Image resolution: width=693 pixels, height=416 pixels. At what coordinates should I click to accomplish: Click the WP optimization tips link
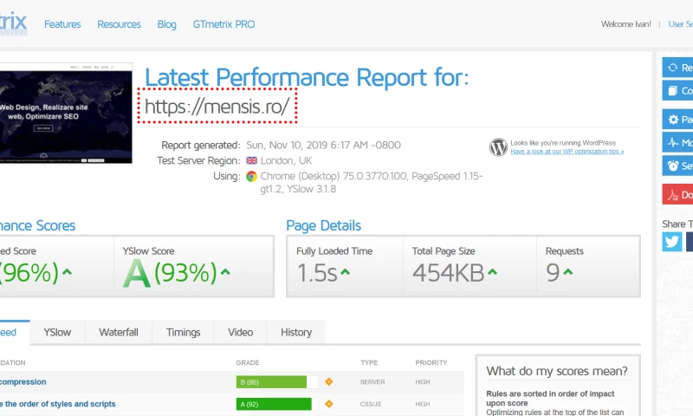point(567,152)
